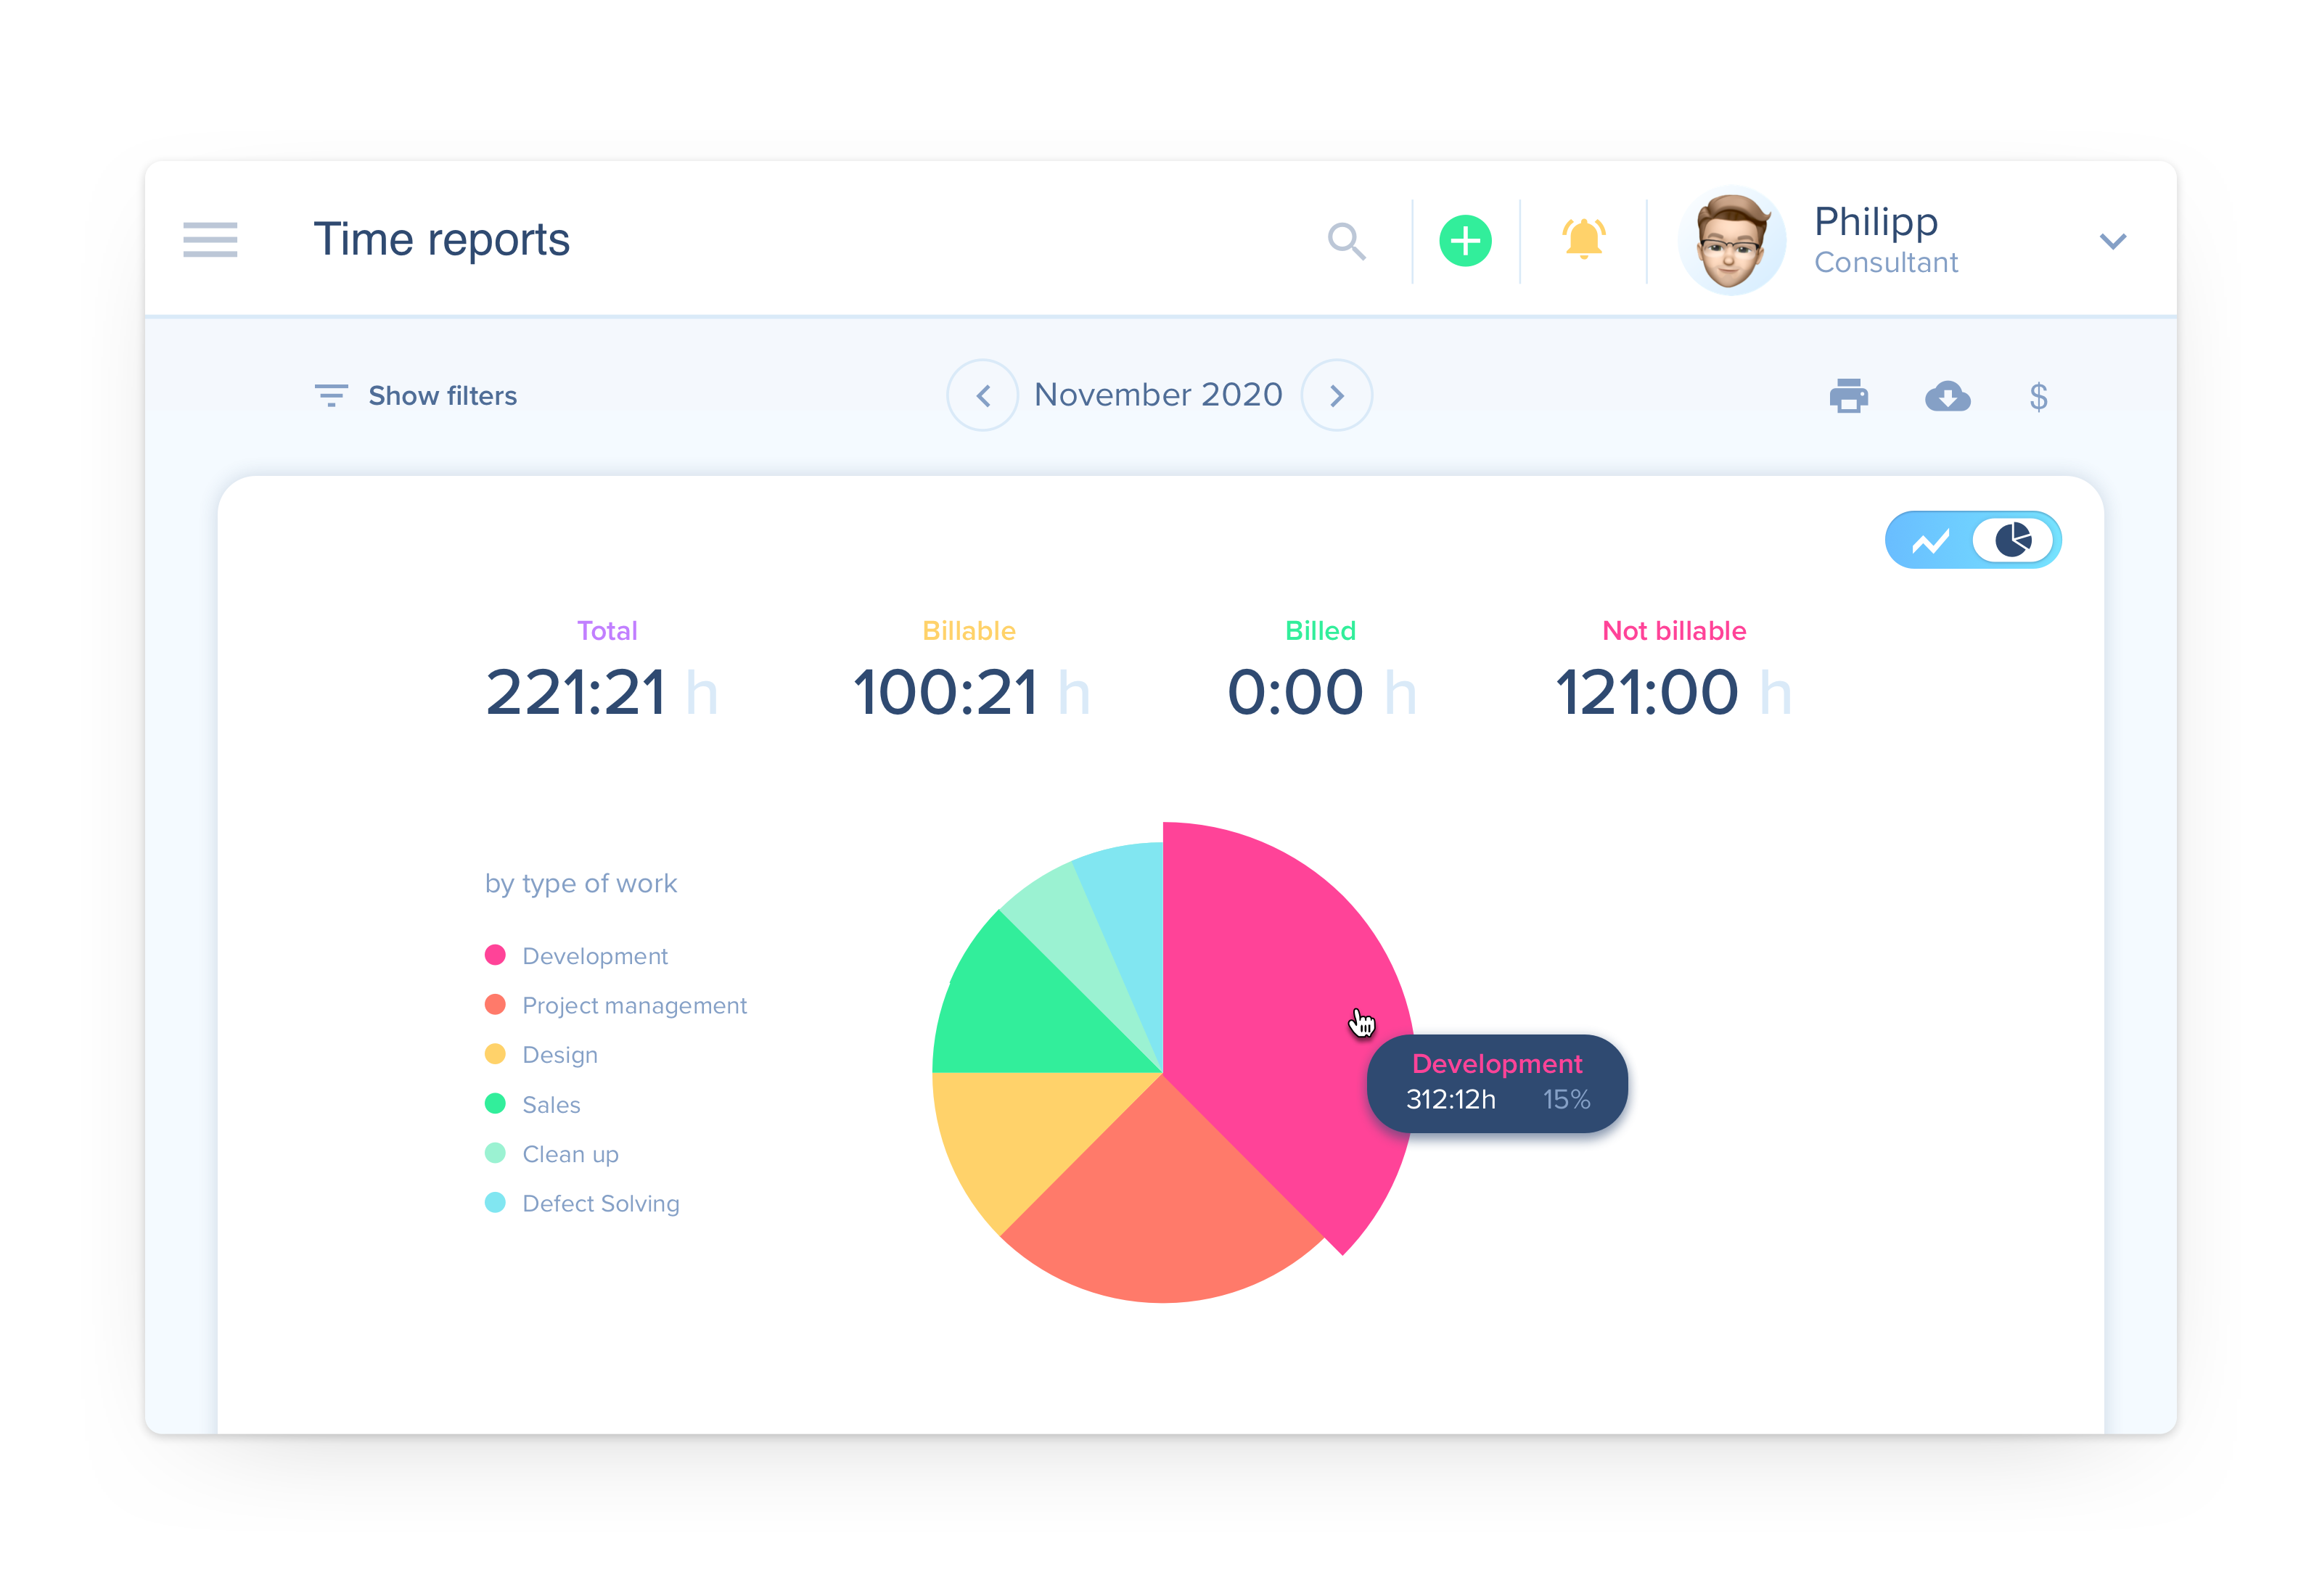Click the mint Clean up legend dot
This screenshot has width=2322, height=1596.
point(495,1153)
